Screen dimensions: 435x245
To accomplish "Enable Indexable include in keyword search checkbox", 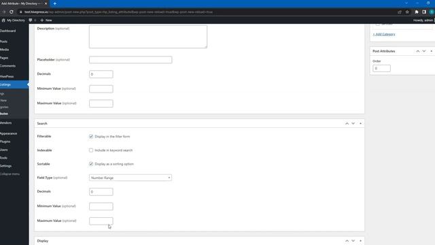I will tap(91, 150).
